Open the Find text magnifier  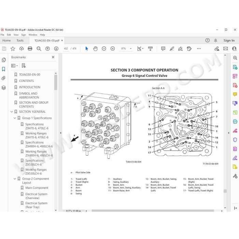[x=39, y=48]
